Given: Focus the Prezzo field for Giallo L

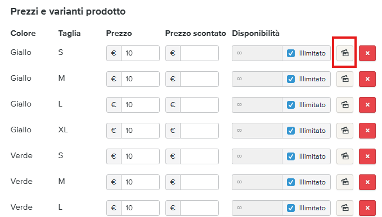Looking at the screenshot, I should pyautogui.click(x=140, y=105).
